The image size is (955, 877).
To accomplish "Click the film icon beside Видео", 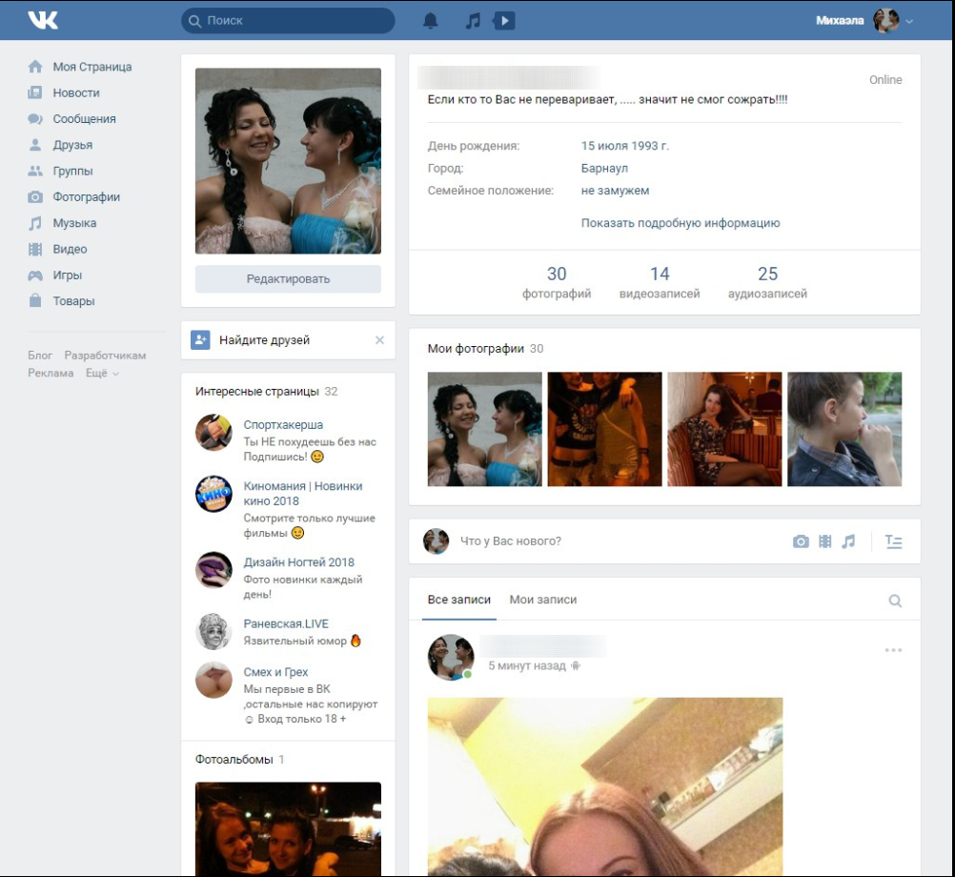I will (35, 249).
